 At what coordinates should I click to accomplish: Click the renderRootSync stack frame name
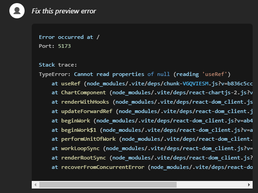click(84, 158)
